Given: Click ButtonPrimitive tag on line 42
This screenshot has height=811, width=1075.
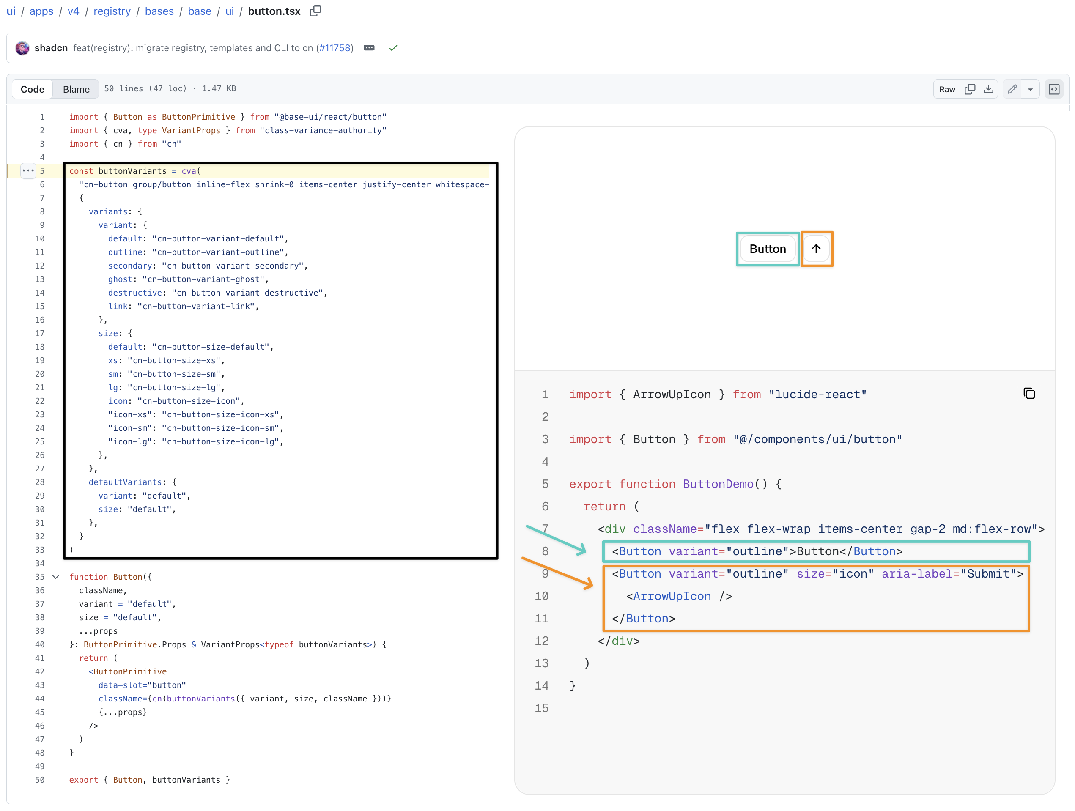Looking at the screenshot, I should 130,671.
